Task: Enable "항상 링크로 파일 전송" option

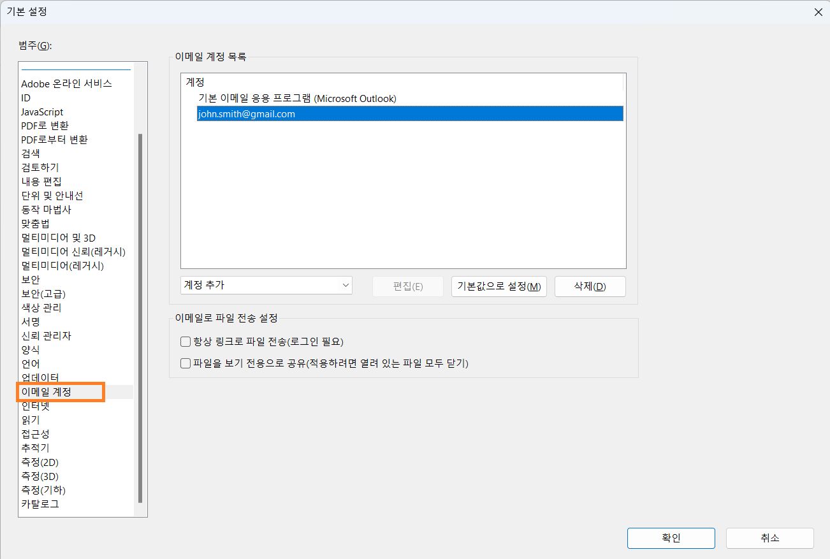Action: click(185, 342)
